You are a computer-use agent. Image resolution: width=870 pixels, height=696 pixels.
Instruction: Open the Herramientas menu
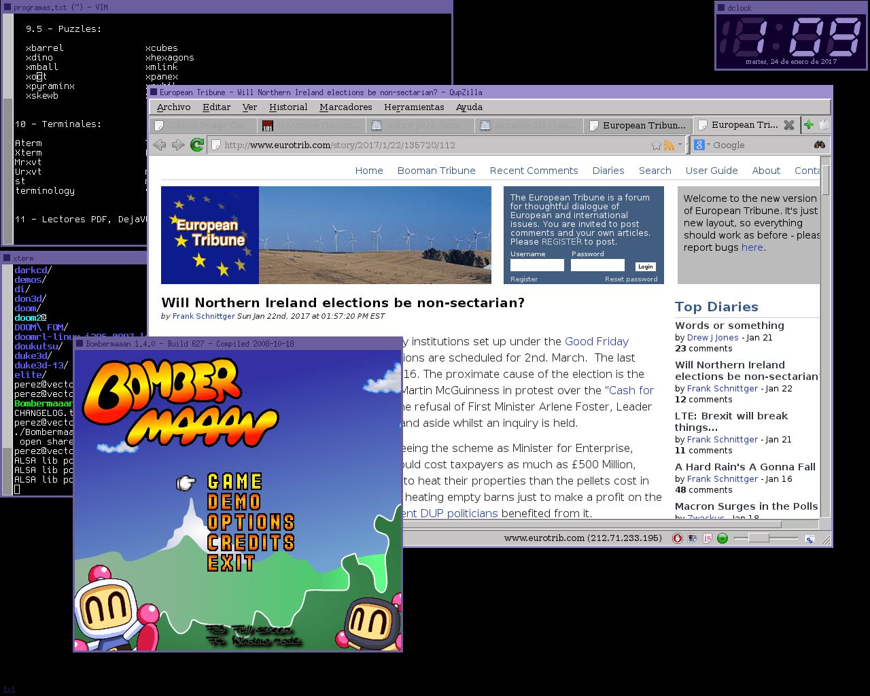click(414, 107)
